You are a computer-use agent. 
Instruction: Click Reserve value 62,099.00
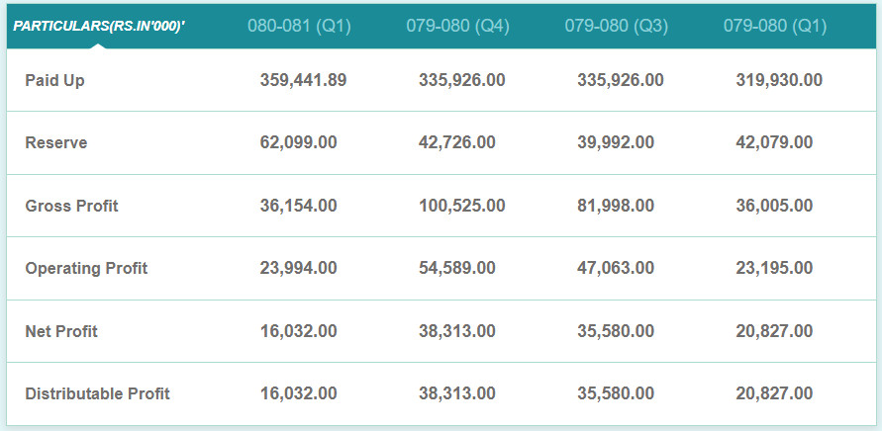(298, 142)
